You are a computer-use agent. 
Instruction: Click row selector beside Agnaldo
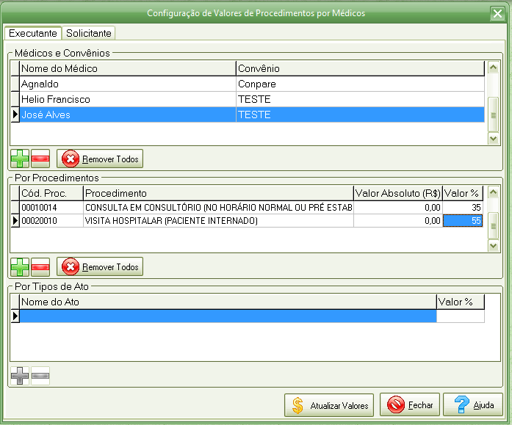[15, 84]
